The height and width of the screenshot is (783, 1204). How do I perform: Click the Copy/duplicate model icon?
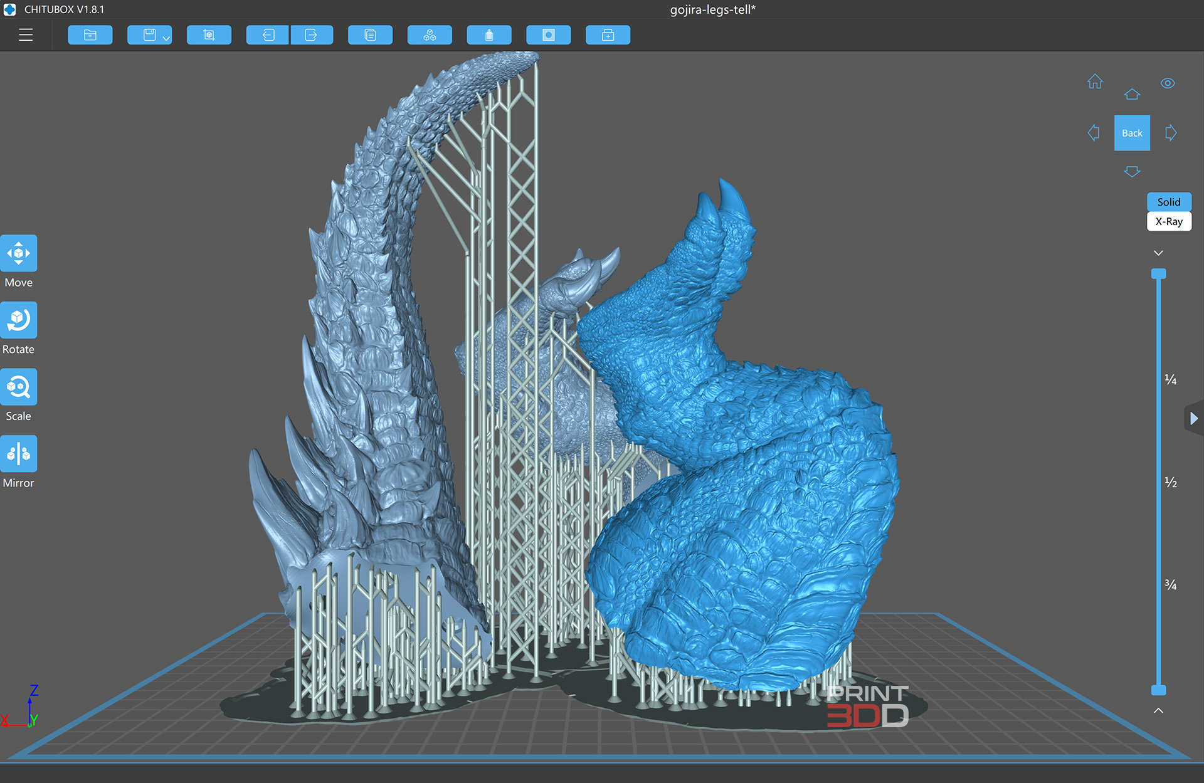click(x=371, y=35)
